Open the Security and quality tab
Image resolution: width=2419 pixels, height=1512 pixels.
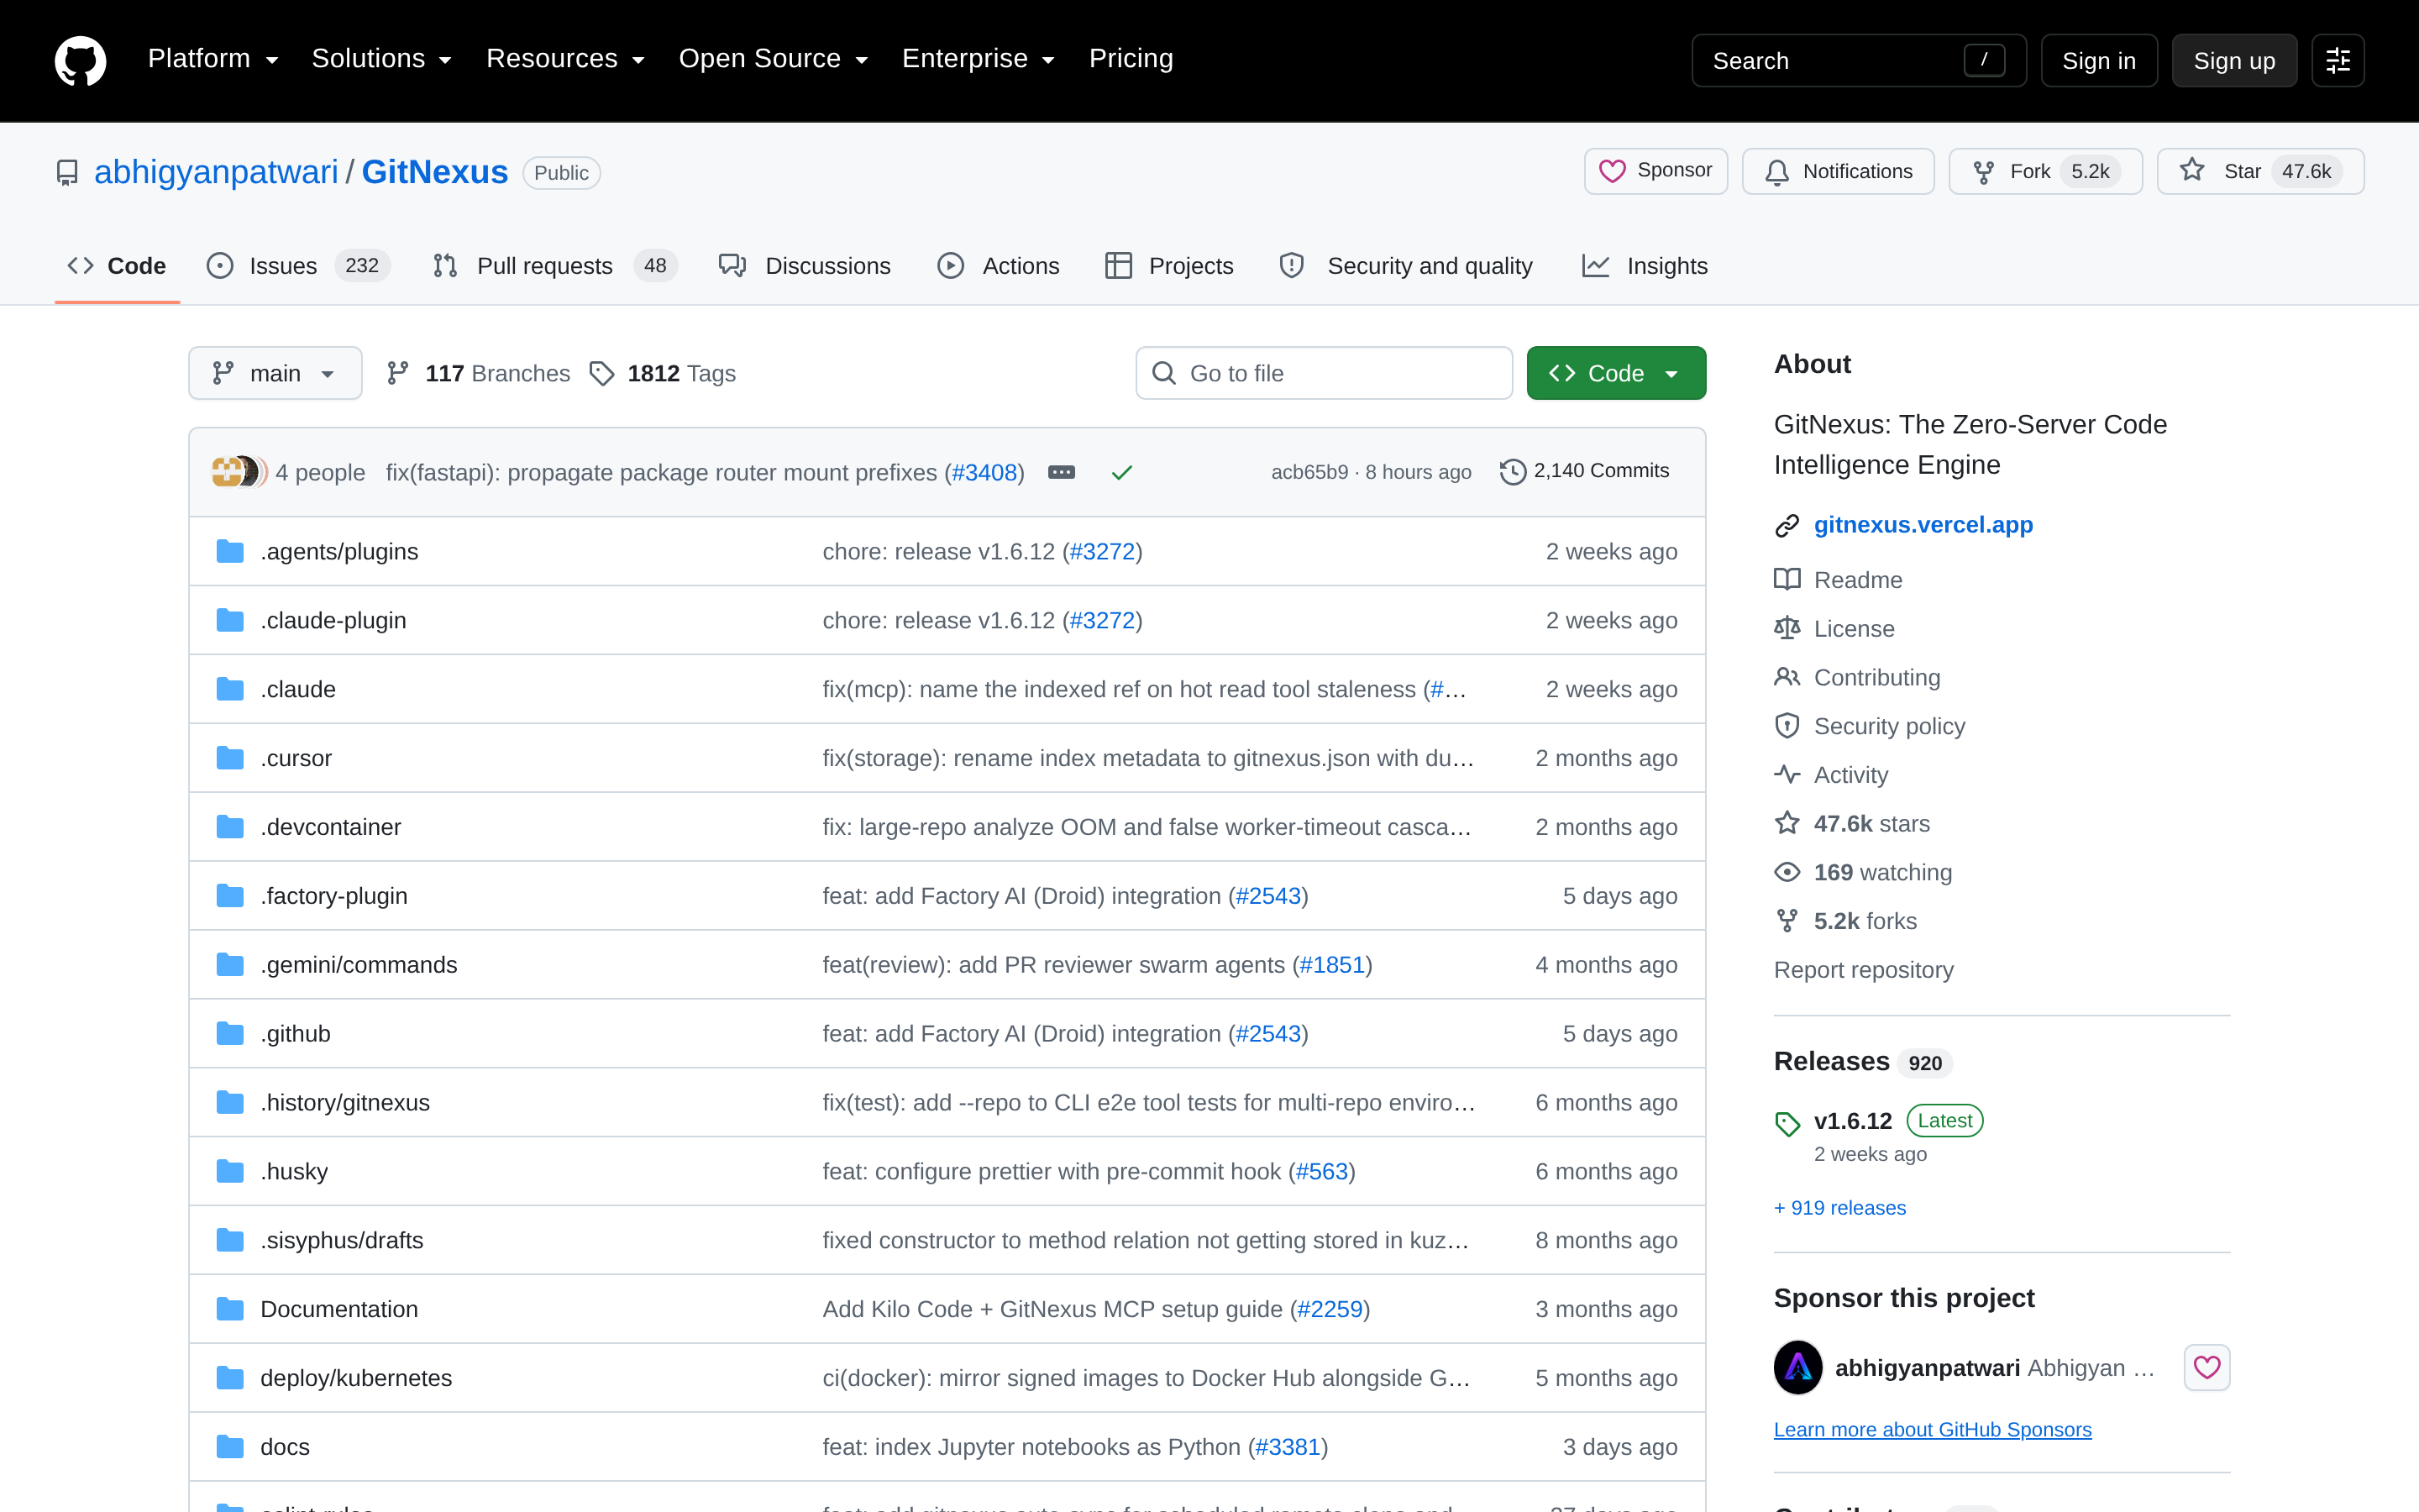pyautogui.click(x=1405, y=266)
